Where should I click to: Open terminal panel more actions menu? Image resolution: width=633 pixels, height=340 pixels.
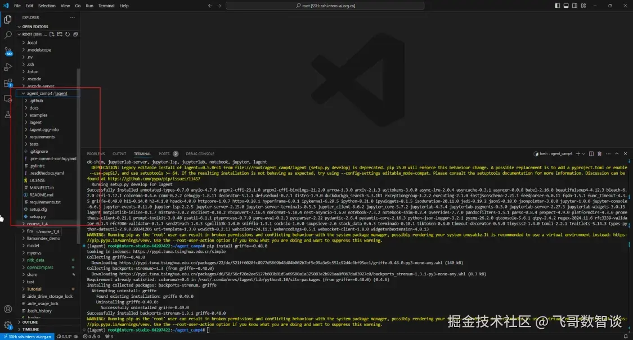tap(608, 153)
